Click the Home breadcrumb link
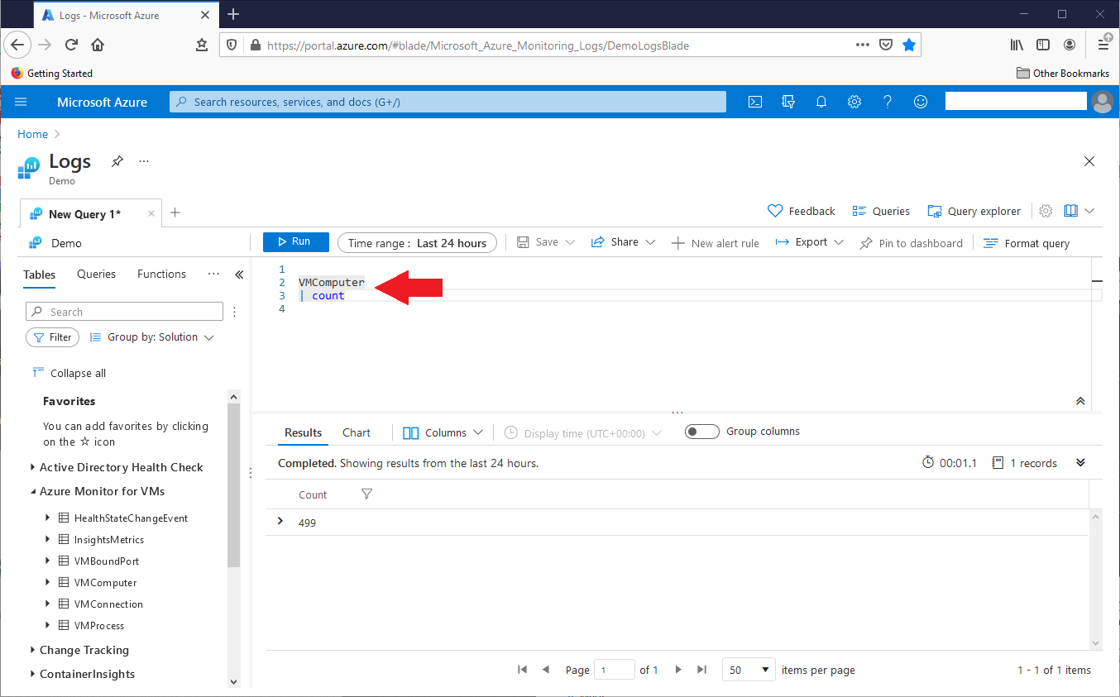The image size is (1120, 697). coord(33,134)
